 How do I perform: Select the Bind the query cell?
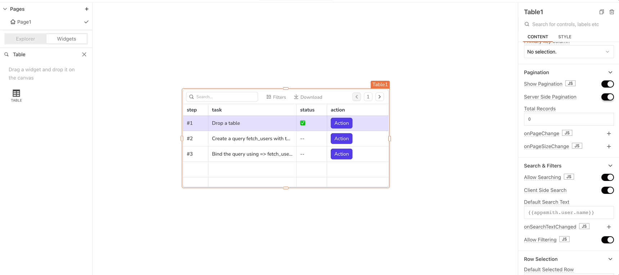click(x=252, y=154)
